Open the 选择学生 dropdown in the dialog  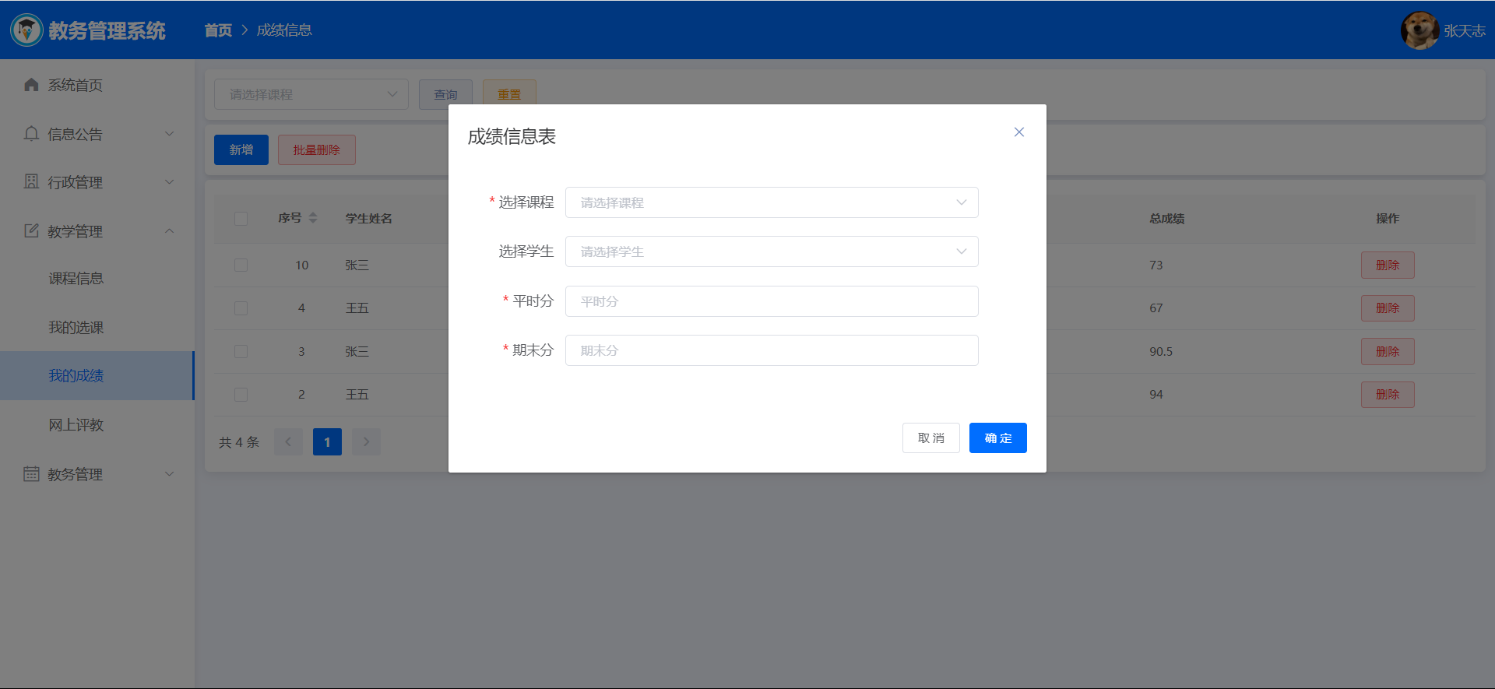(x=772, y=251)
